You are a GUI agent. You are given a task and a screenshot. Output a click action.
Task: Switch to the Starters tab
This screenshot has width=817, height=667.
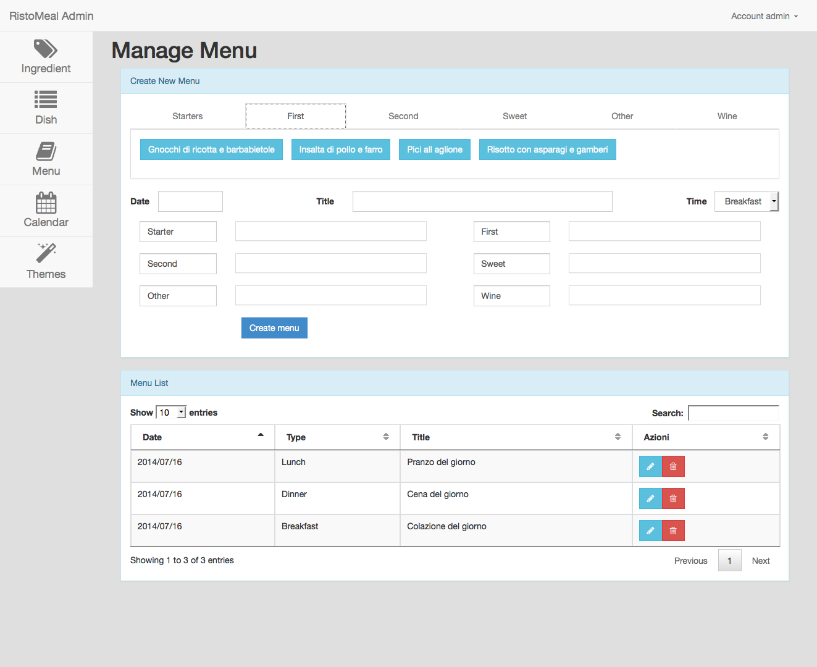(x=187, y=115)
